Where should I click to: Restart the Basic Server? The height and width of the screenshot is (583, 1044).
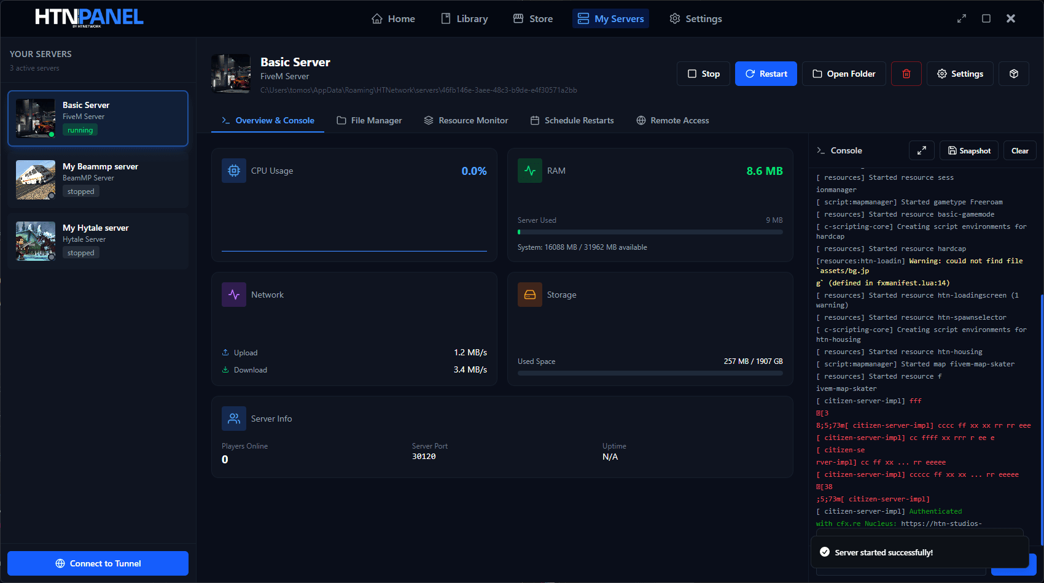tap(766, 74)
